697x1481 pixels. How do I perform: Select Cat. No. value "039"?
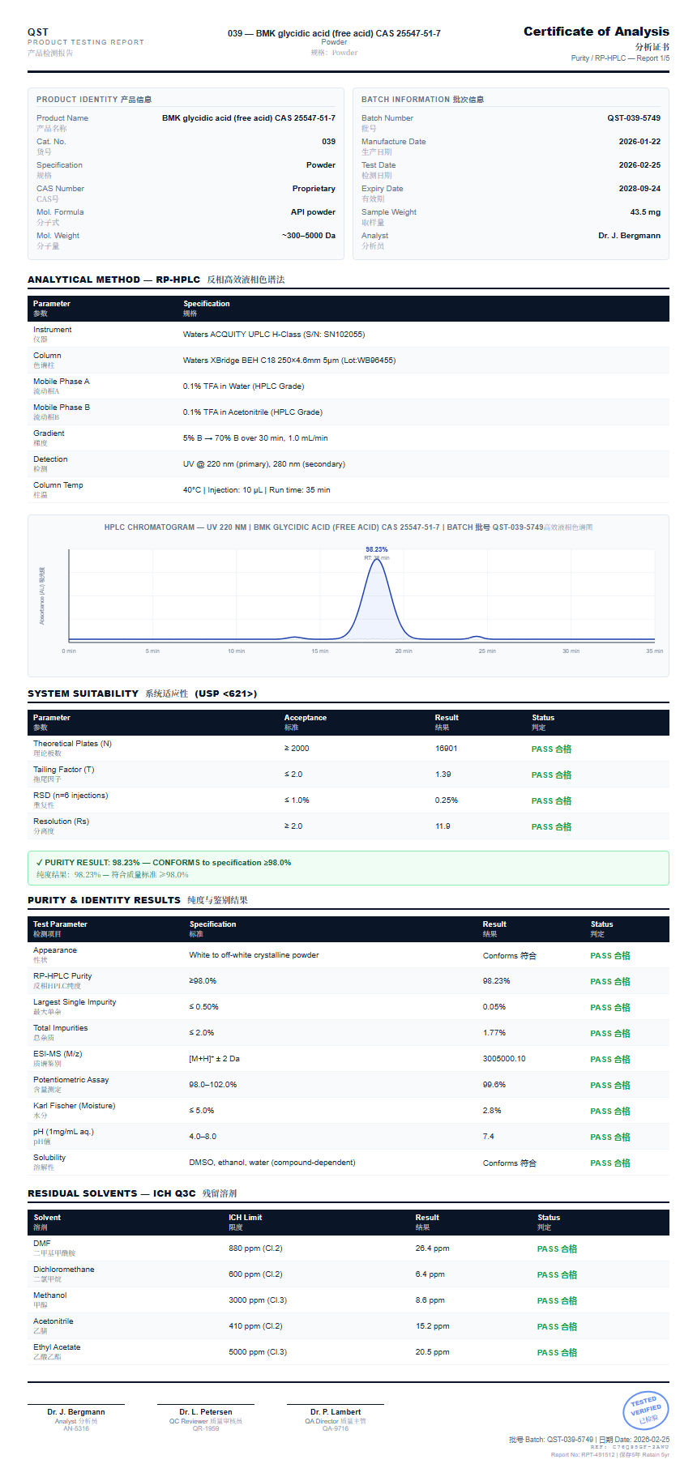pyautogui.click(x=328, y=142)
